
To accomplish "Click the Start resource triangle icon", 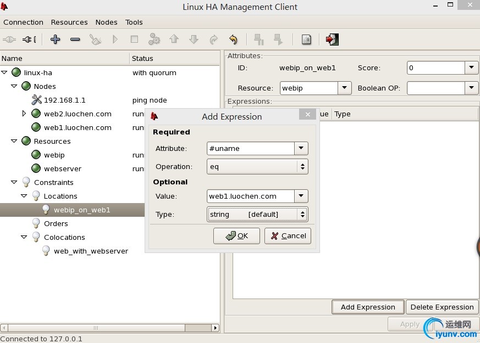I will pyautogui.click(x=115, y=40).
